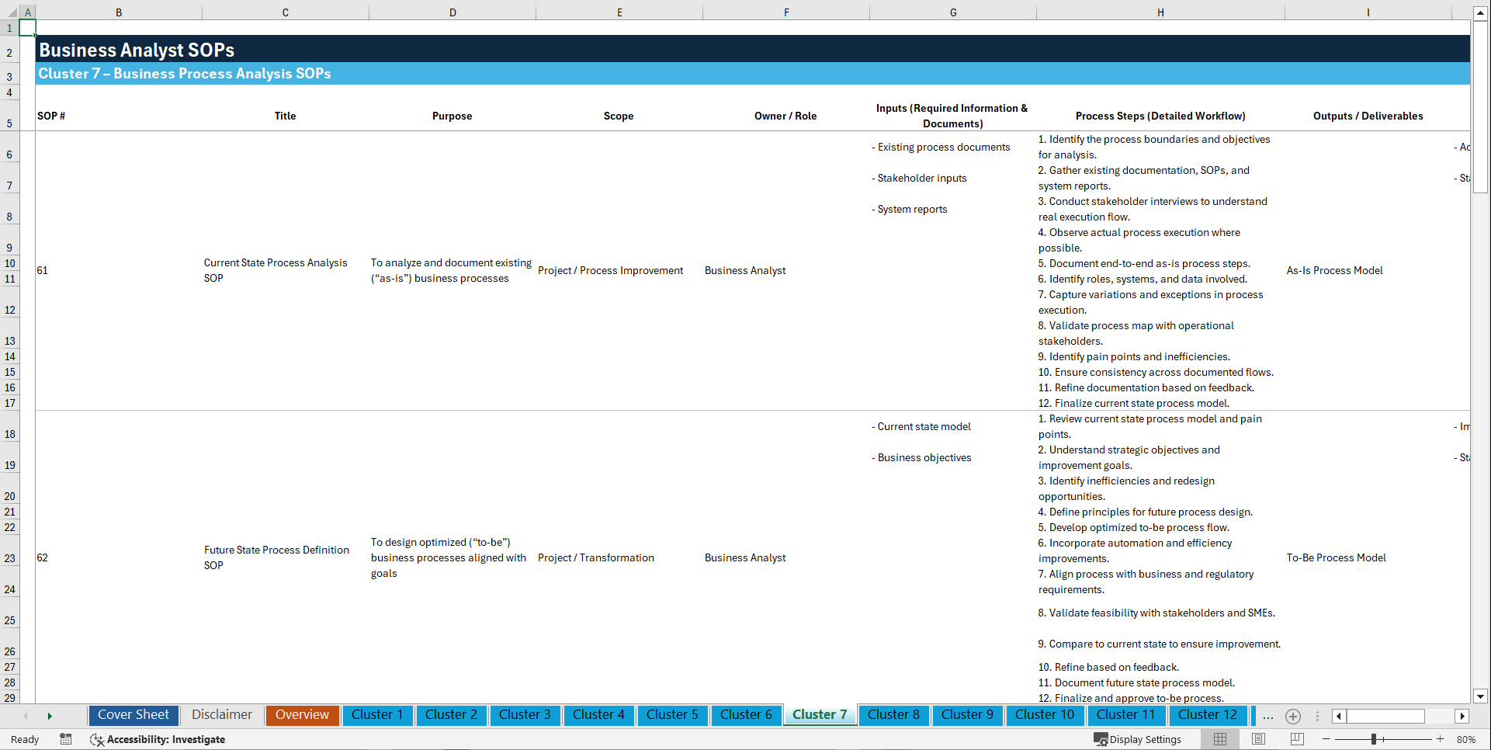The height and width of the screenshot is (750, 1491).
Task: Zoom in using the plus control
Action: coord(1441,739)
